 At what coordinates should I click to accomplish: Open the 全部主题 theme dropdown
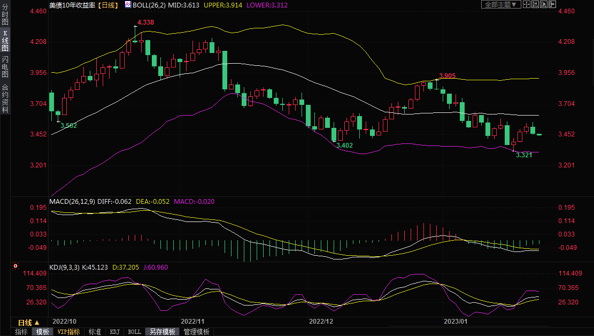click(x=500, y=4)
